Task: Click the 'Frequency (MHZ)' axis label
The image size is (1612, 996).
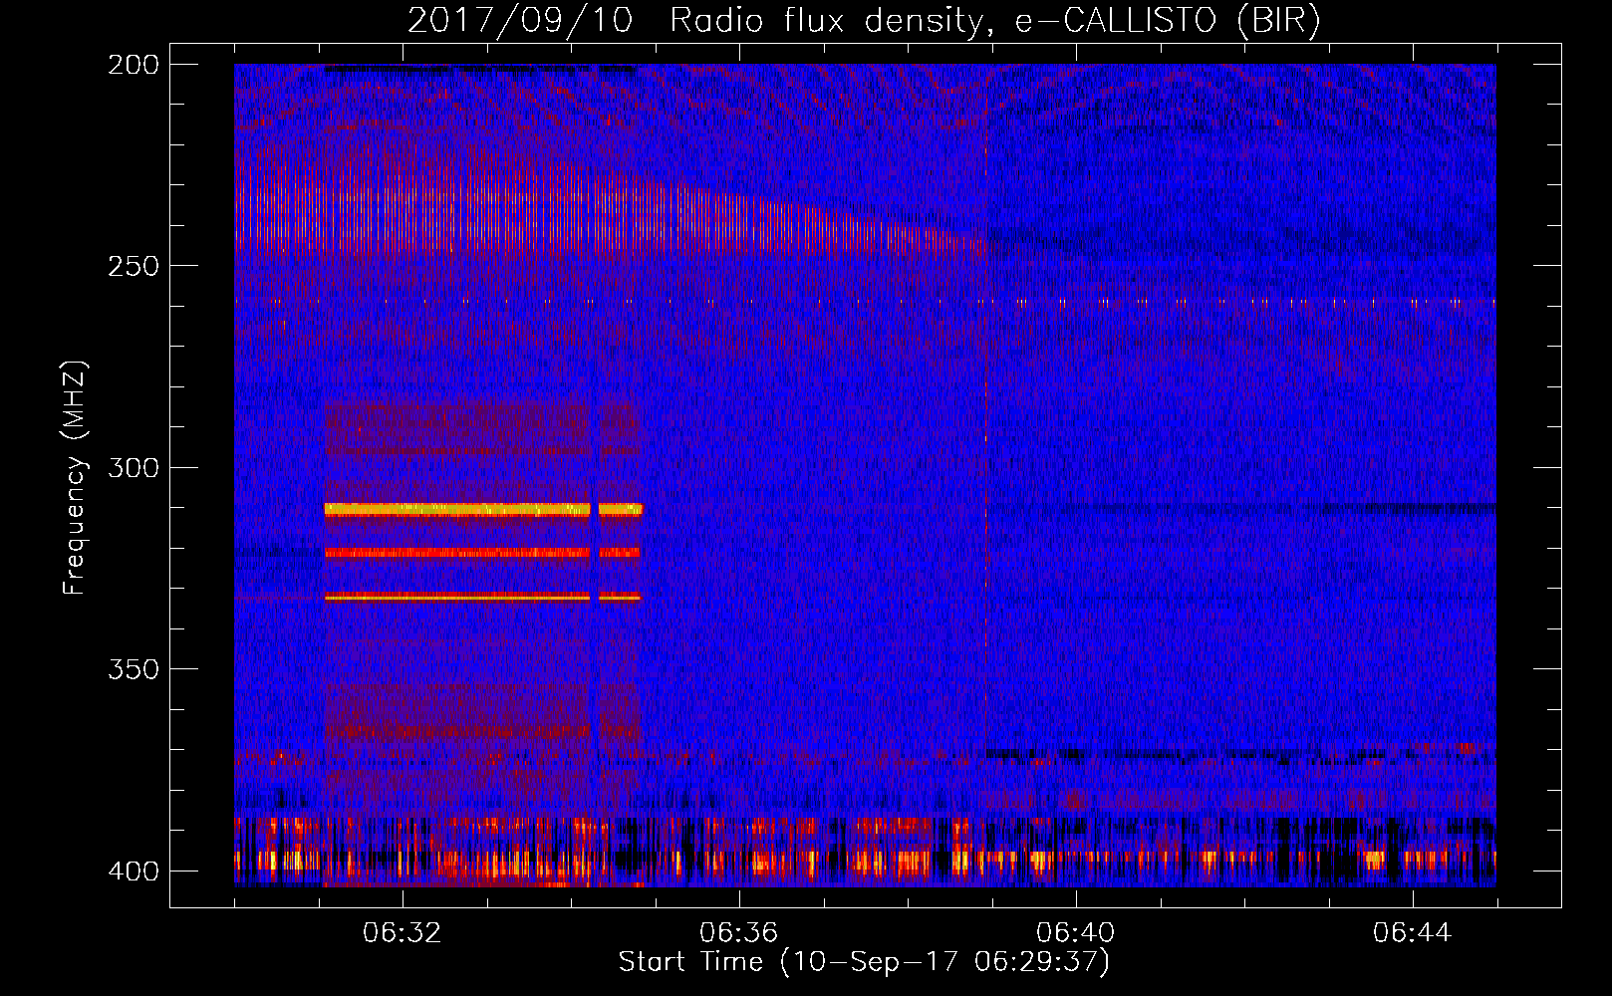Action: tap(75, 478)
